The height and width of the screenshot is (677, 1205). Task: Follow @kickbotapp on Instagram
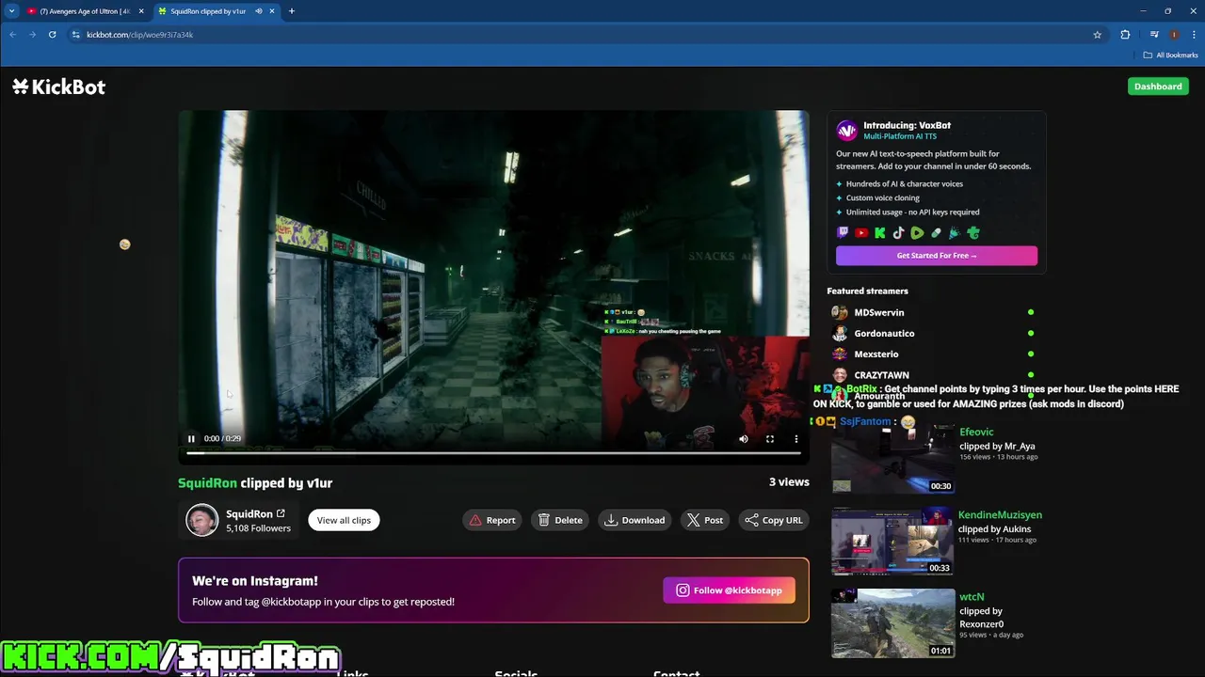730,590
